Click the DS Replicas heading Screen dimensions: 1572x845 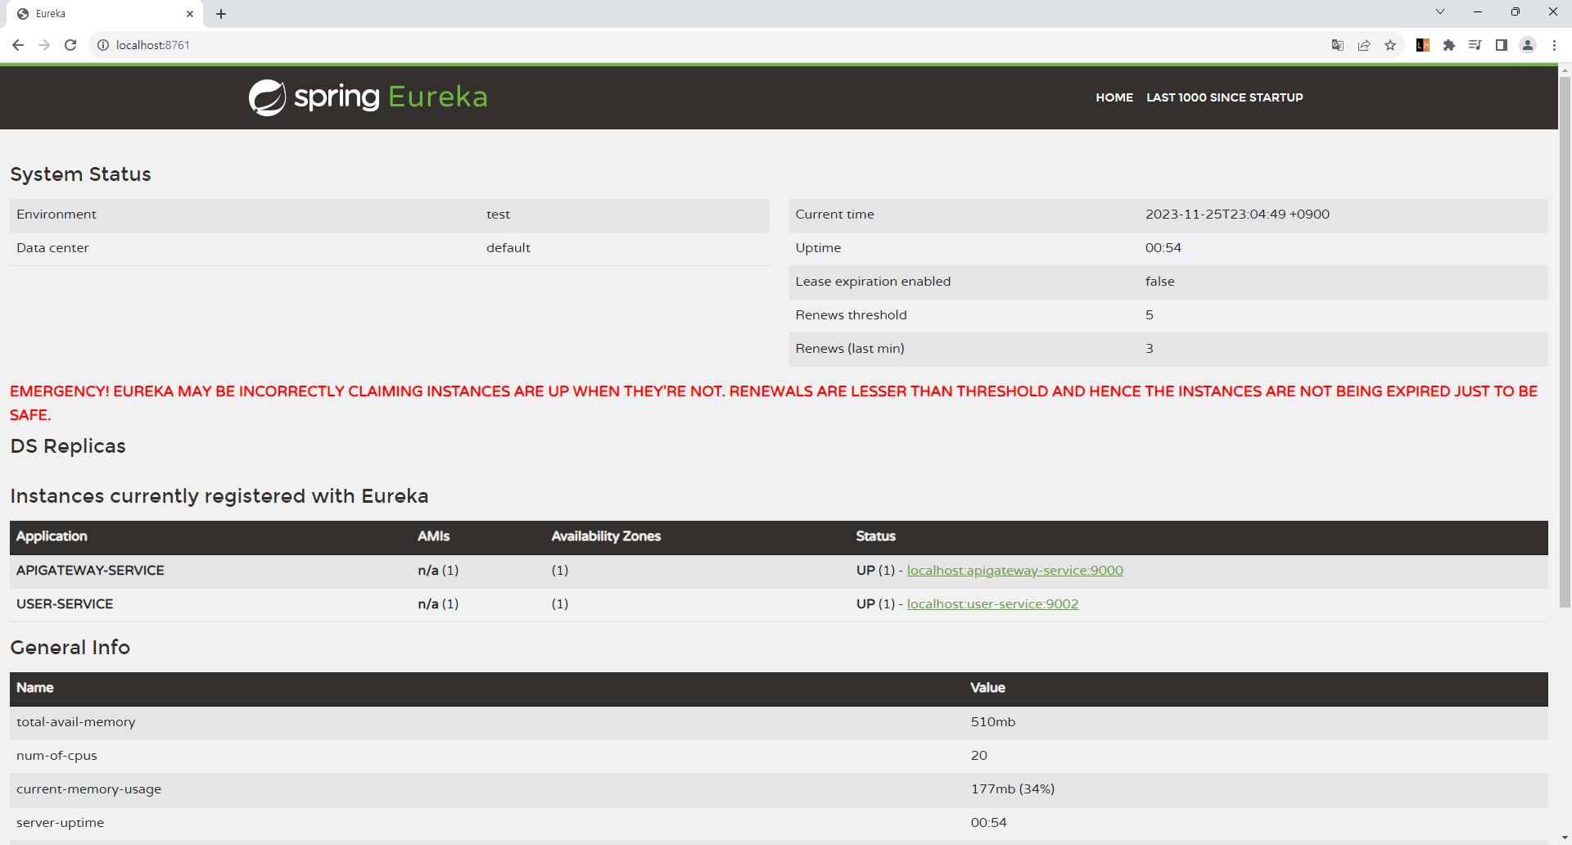pos(68,446)
